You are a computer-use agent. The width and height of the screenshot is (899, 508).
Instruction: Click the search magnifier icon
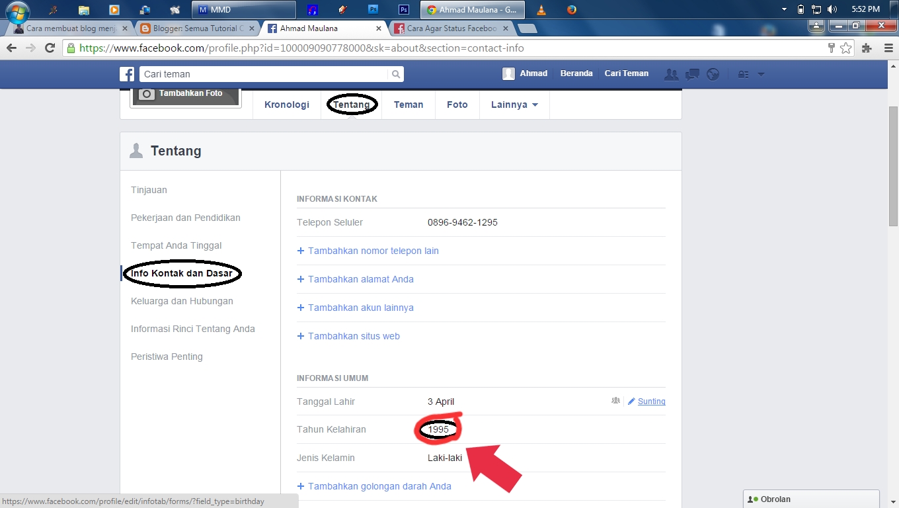point(395,74)
